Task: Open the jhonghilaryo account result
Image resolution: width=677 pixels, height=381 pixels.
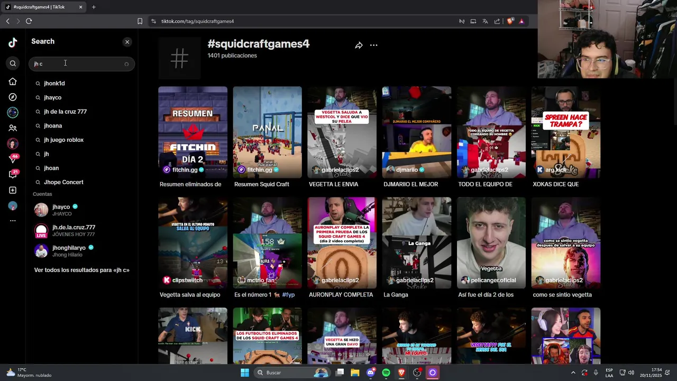Action: coord(82,251)
